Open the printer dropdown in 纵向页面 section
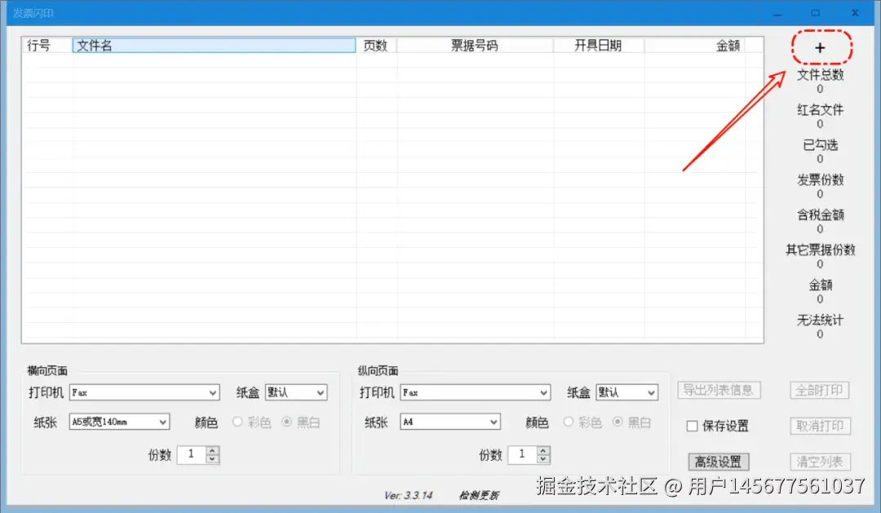This screenshot has width=881, height=513. click(544, 391)
